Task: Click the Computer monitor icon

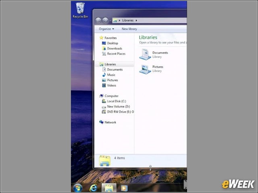Action: pos(101,96)
